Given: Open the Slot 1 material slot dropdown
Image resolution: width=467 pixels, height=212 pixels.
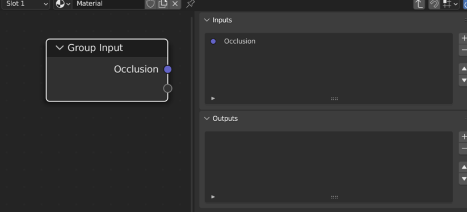Looking at the screenshot, I should (x=26, y=4).
